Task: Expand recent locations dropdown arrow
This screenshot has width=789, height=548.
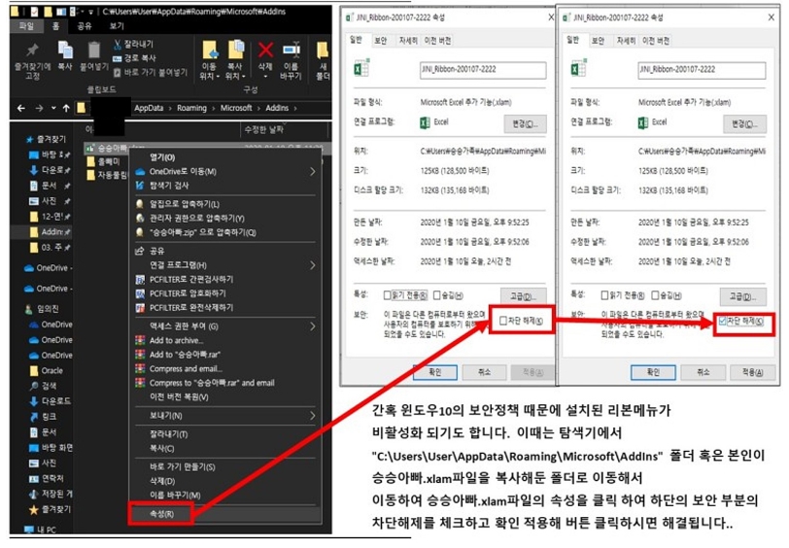Action: (x=53, y=108)
